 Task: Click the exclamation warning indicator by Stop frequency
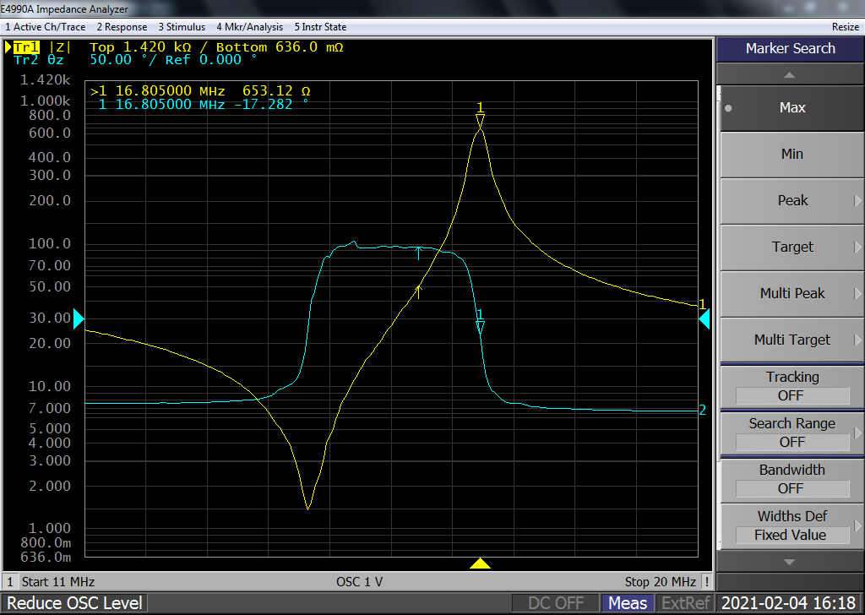point(706,581)
